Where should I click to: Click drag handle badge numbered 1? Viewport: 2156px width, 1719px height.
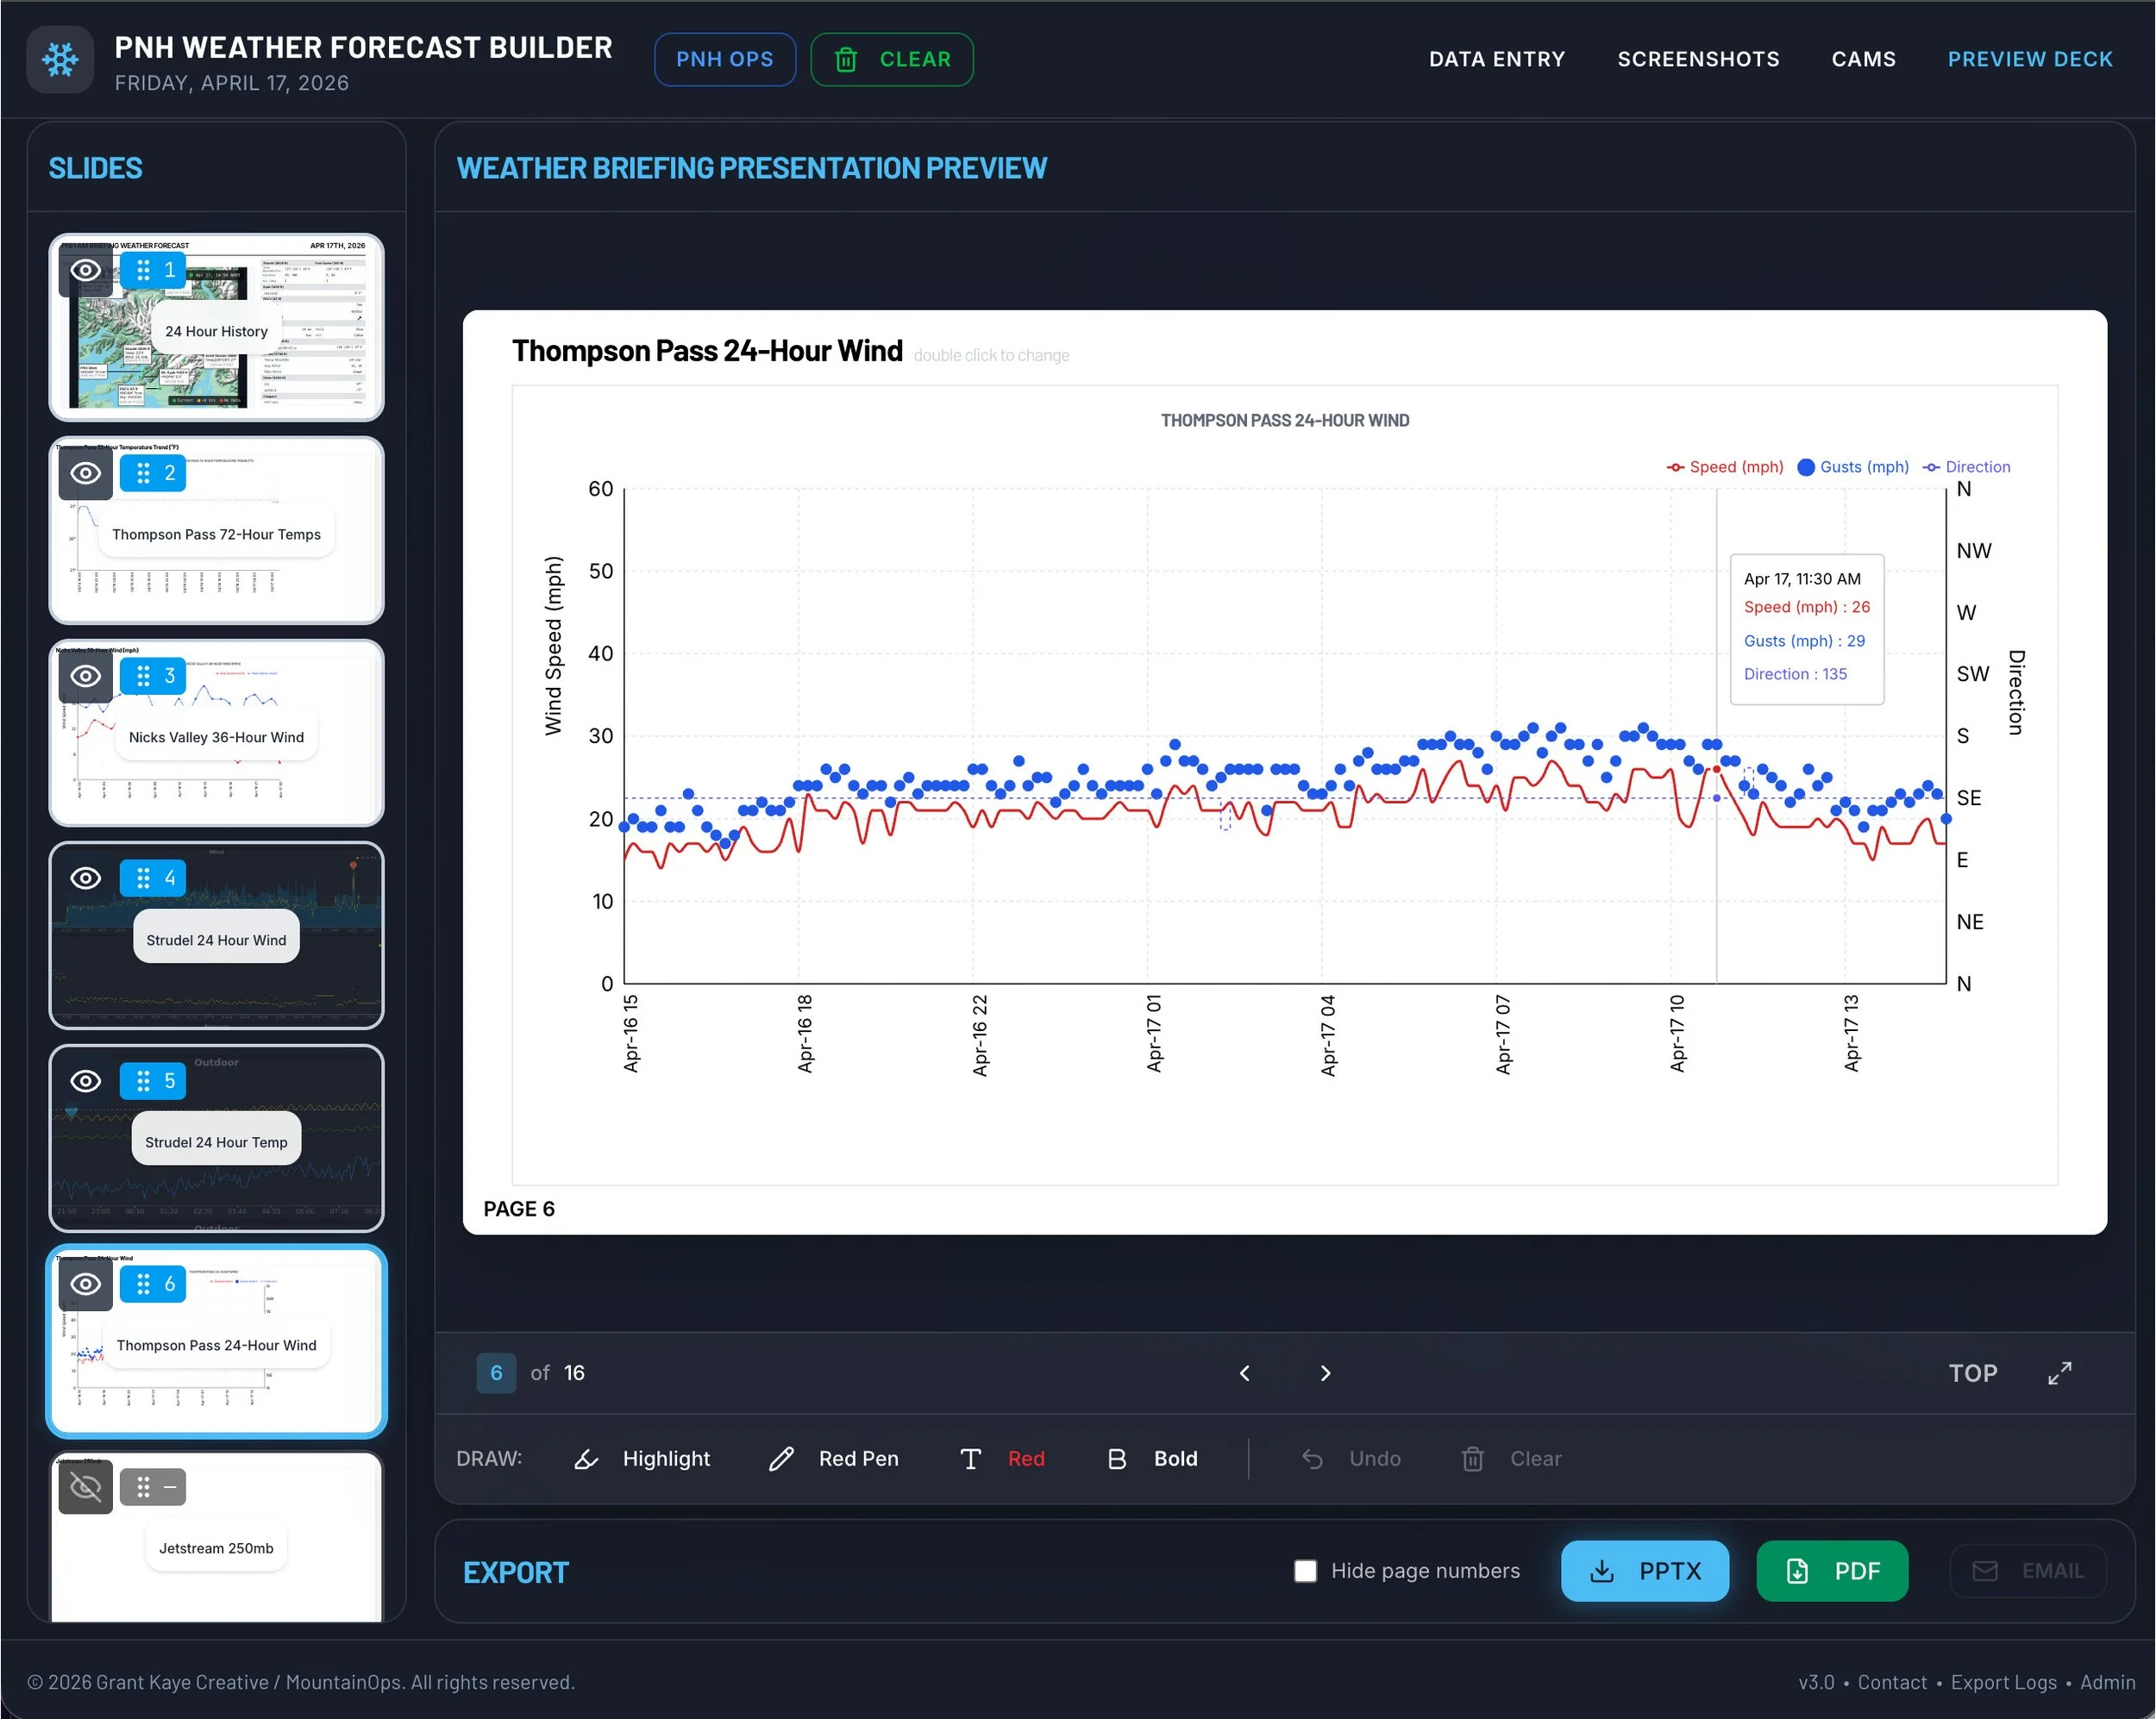click(x=153, y=271)
